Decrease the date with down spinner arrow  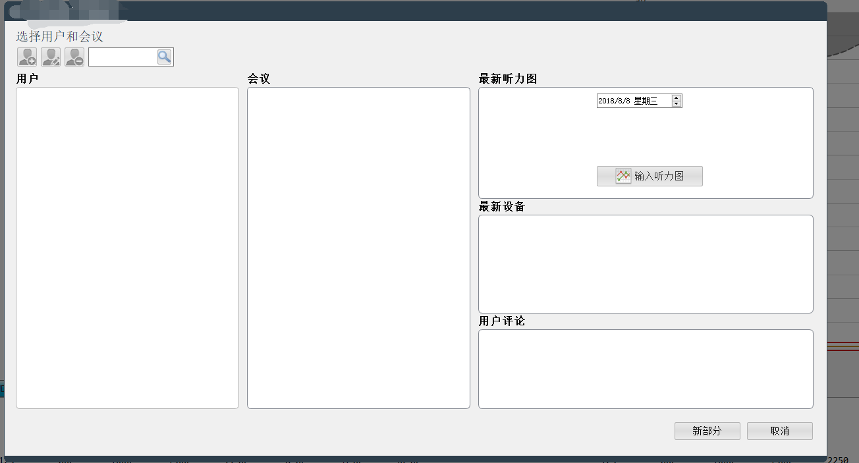pos(676,103)
